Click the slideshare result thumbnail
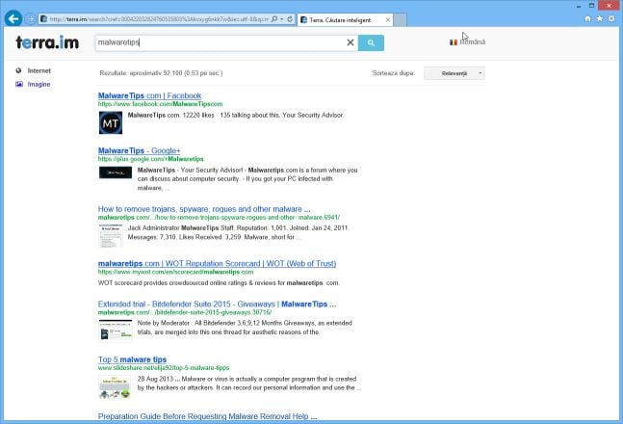Screen dimensions: 623x424 pyautogui.click(x=115, y=387)
